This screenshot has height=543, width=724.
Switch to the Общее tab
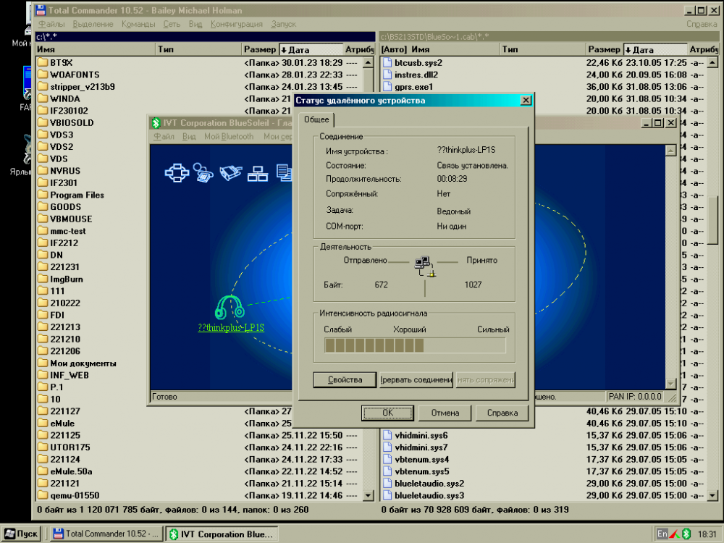tap(316, 119)
